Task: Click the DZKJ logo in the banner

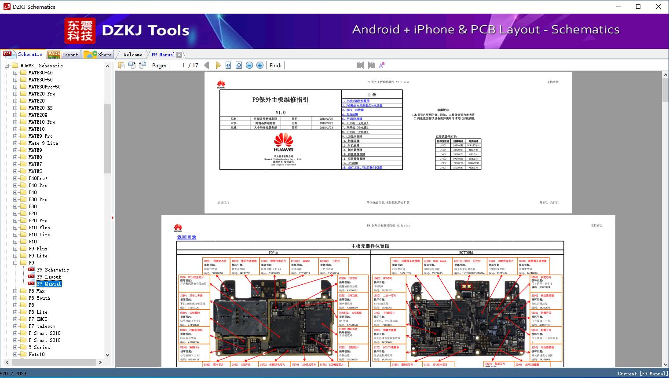Action: pyautogui.click(x=80, y=31)
